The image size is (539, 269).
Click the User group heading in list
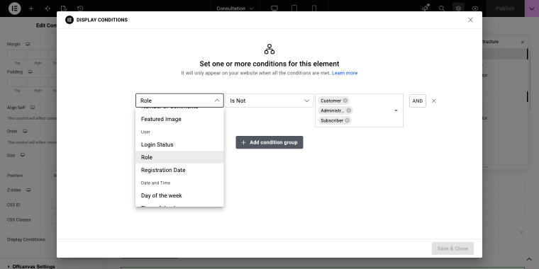(x=146, y=132)
